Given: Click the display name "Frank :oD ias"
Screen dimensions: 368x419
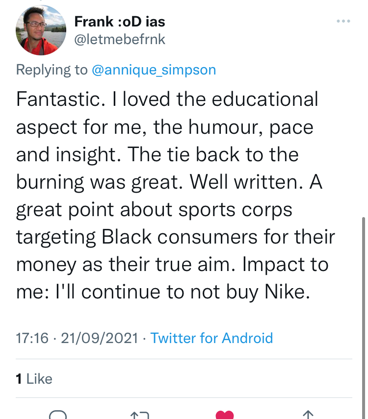Looking at the screenshot, I should tap(120, 21).
